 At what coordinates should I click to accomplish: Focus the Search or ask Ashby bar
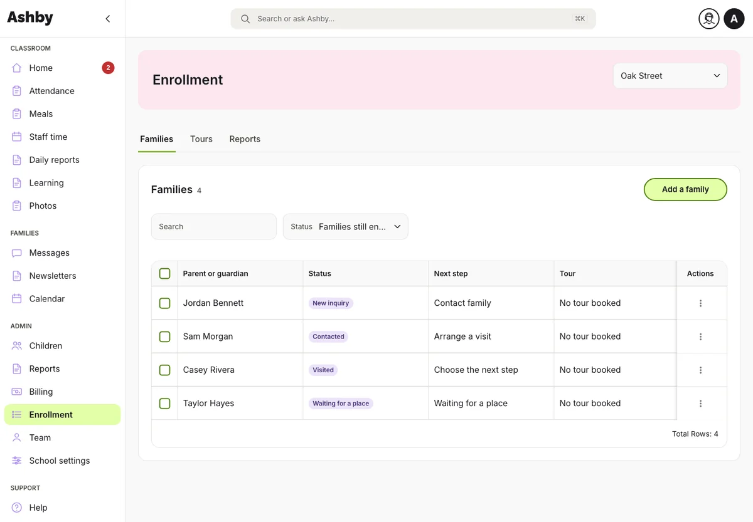coord(413,19)
